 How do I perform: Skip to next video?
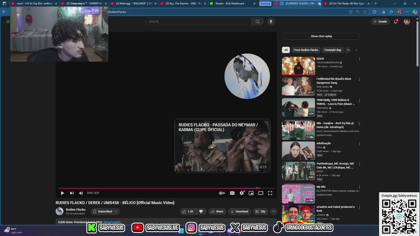click(72, 193)
